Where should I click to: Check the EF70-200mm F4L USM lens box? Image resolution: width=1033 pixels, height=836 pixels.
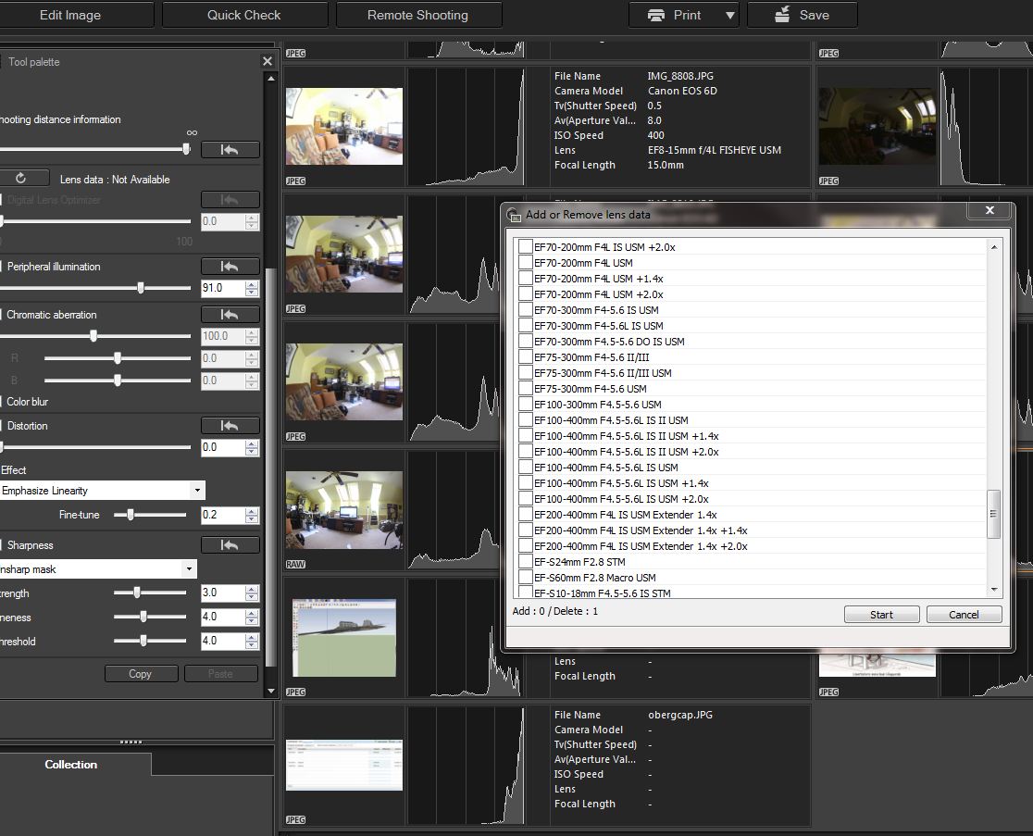coord(526,263)
